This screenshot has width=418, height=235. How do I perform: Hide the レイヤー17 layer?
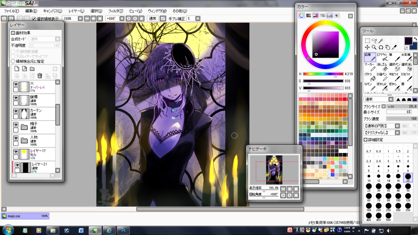point(16,151)
